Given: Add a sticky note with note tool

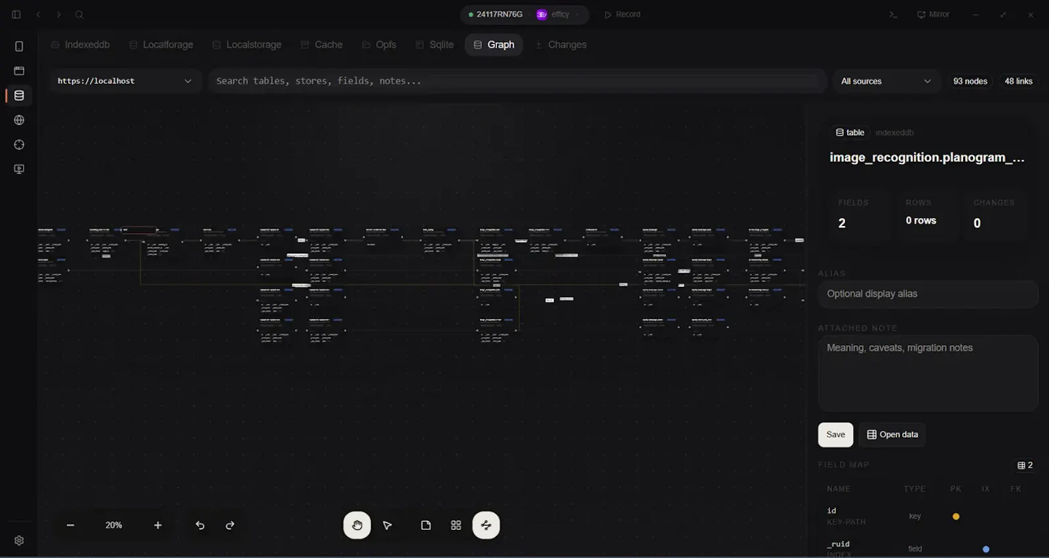Looking at the screenshot, I should click(x=426, y=525).
